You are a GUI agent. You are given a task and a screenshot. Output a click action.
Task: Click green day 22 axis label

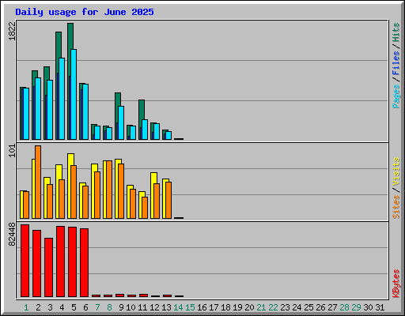(273, 307)
